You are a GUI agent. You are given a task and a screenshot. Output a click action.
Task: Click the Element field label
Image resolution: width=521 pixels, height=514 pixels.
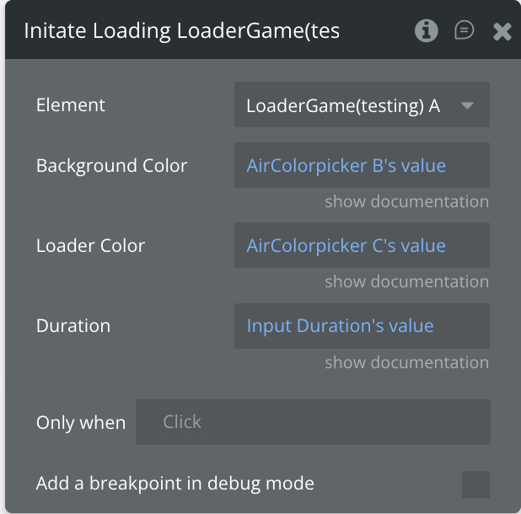coord(71,105)
